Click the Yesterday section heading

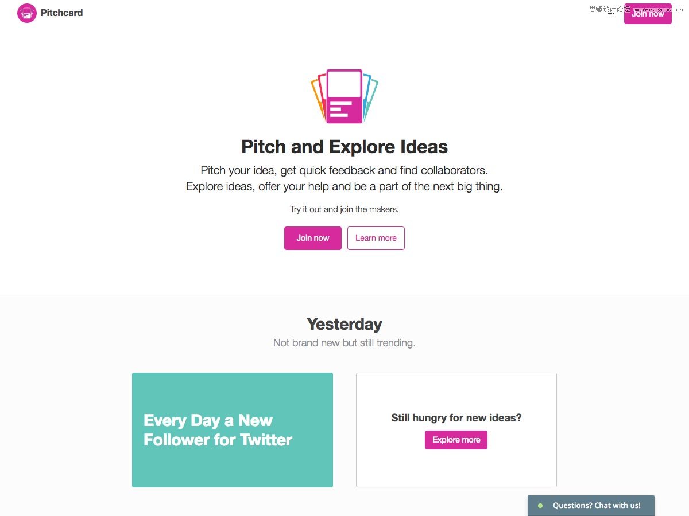click(x=344, y=324)
